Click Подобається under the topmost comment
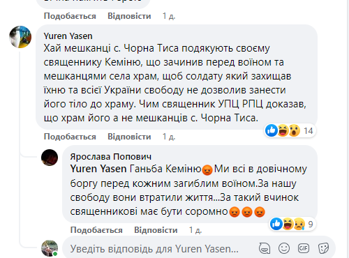The height and width of the screenshot is (258, 349). [x=70, y=16]
